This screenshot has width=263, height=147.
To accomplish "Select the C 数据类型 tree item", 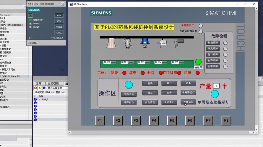I will click(x=5, y=49).
